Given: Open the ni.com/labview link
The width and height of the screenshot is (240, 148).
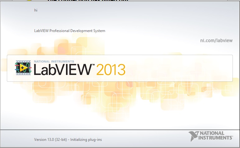Looking at the screenshot, I should click(216, 40).
